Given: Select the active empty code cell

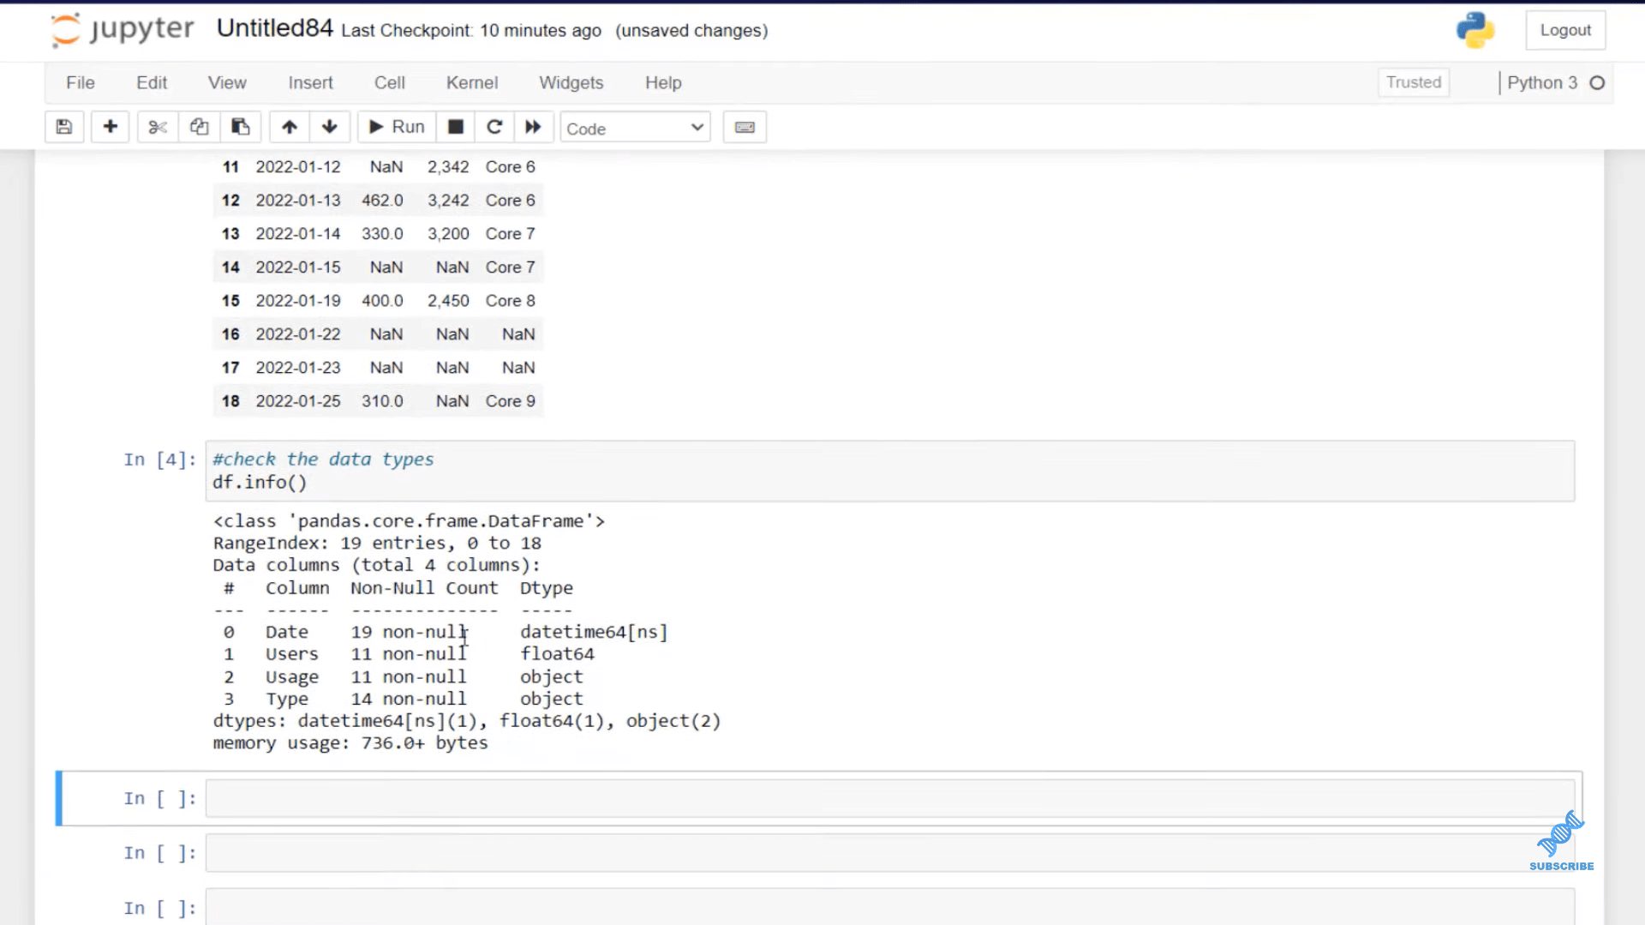Looking at the screenshot, I should click(889, 798).
